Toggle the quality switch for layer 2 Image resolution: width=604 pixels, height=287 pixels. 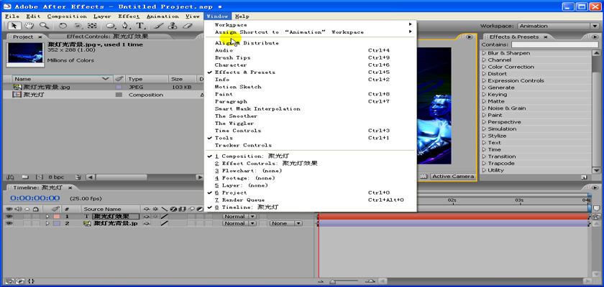(164, 223)
